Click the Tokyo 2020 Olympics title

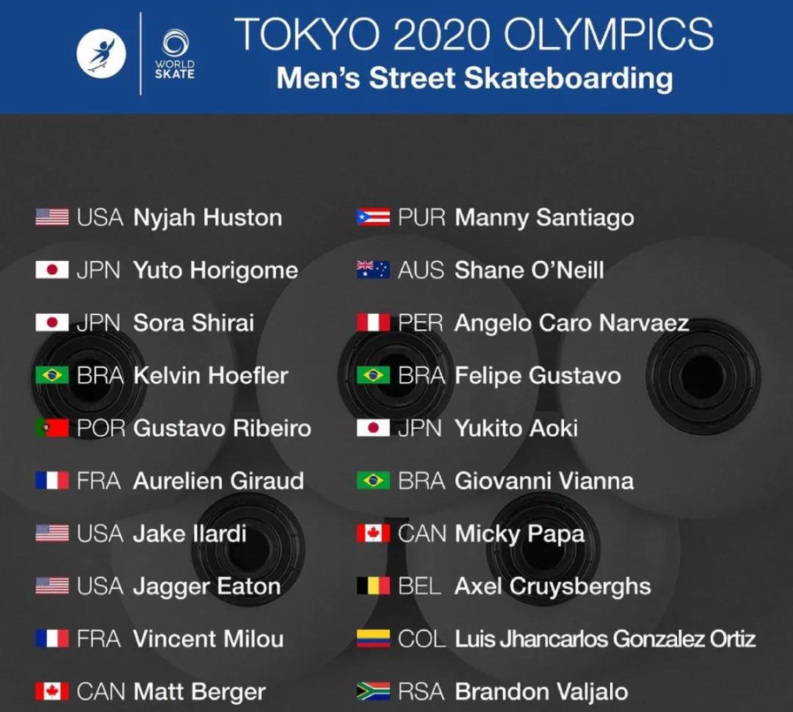tap(474, 34)
